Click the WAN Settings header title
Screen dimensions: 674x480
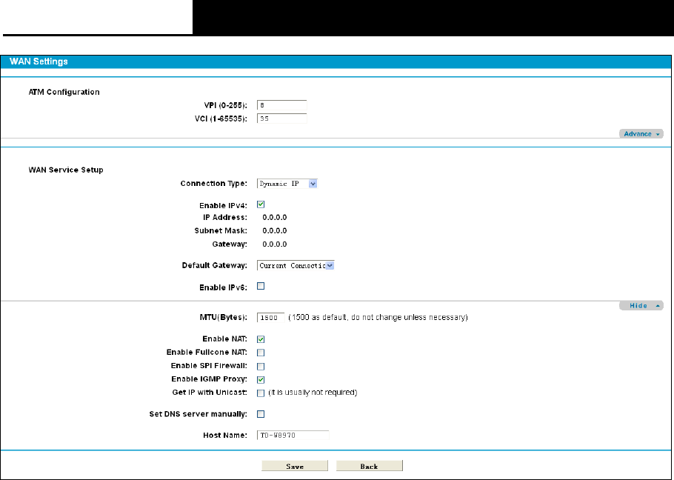[x=39, y=61]
